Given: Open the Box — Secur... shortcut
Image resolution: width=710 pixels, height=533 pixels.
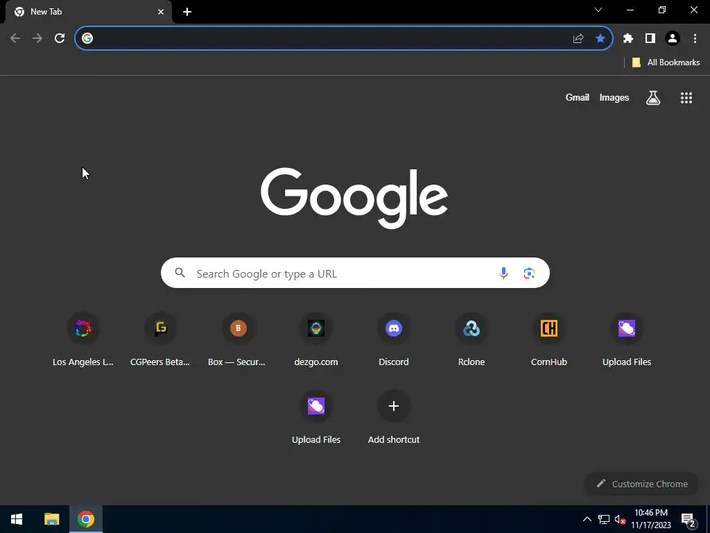Looking at the screenshot, I should pyautogui.click(x=239, y=340).
